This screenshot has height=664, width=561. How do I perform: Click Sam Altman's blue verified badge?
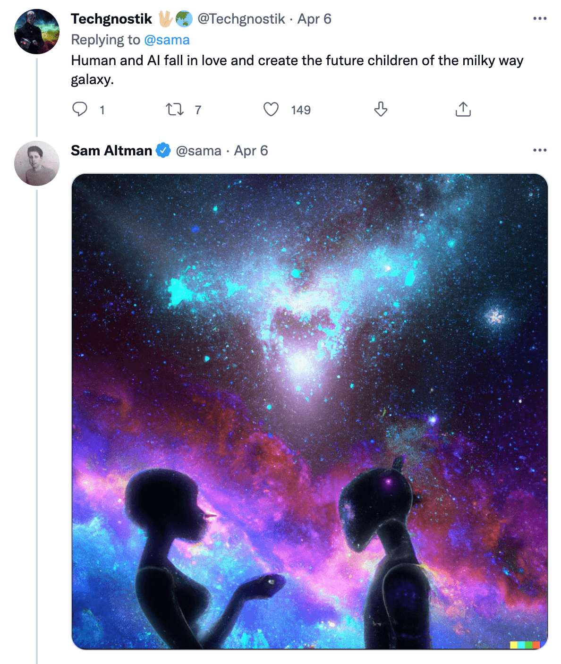[163, 151]
